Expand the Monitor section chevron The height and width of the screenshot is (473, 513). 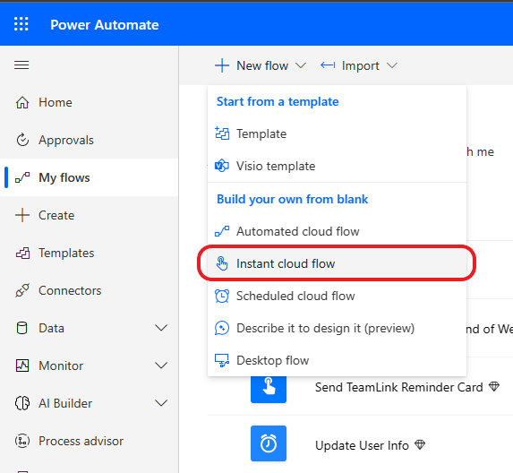click(x=161, y=365)
